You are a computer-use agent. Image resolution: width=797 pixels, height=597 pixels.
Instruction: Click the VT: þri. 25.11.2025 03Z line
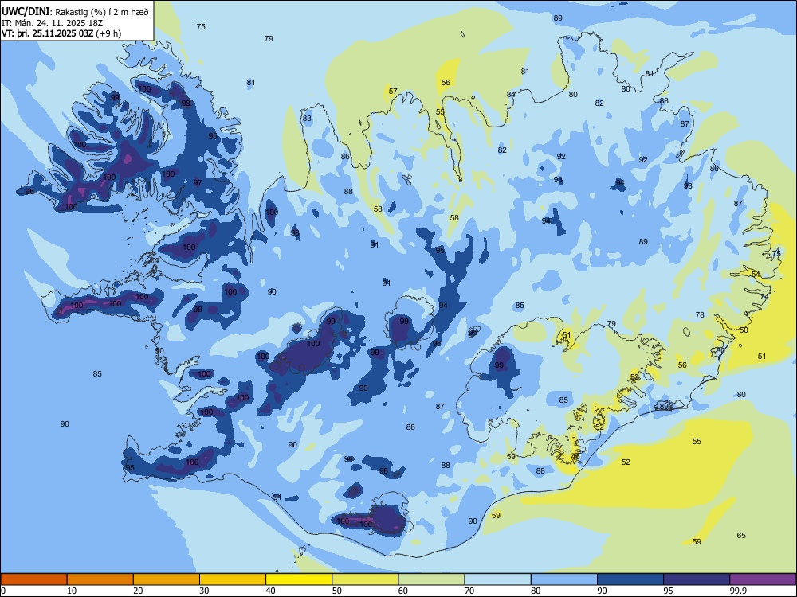[61, 33]
